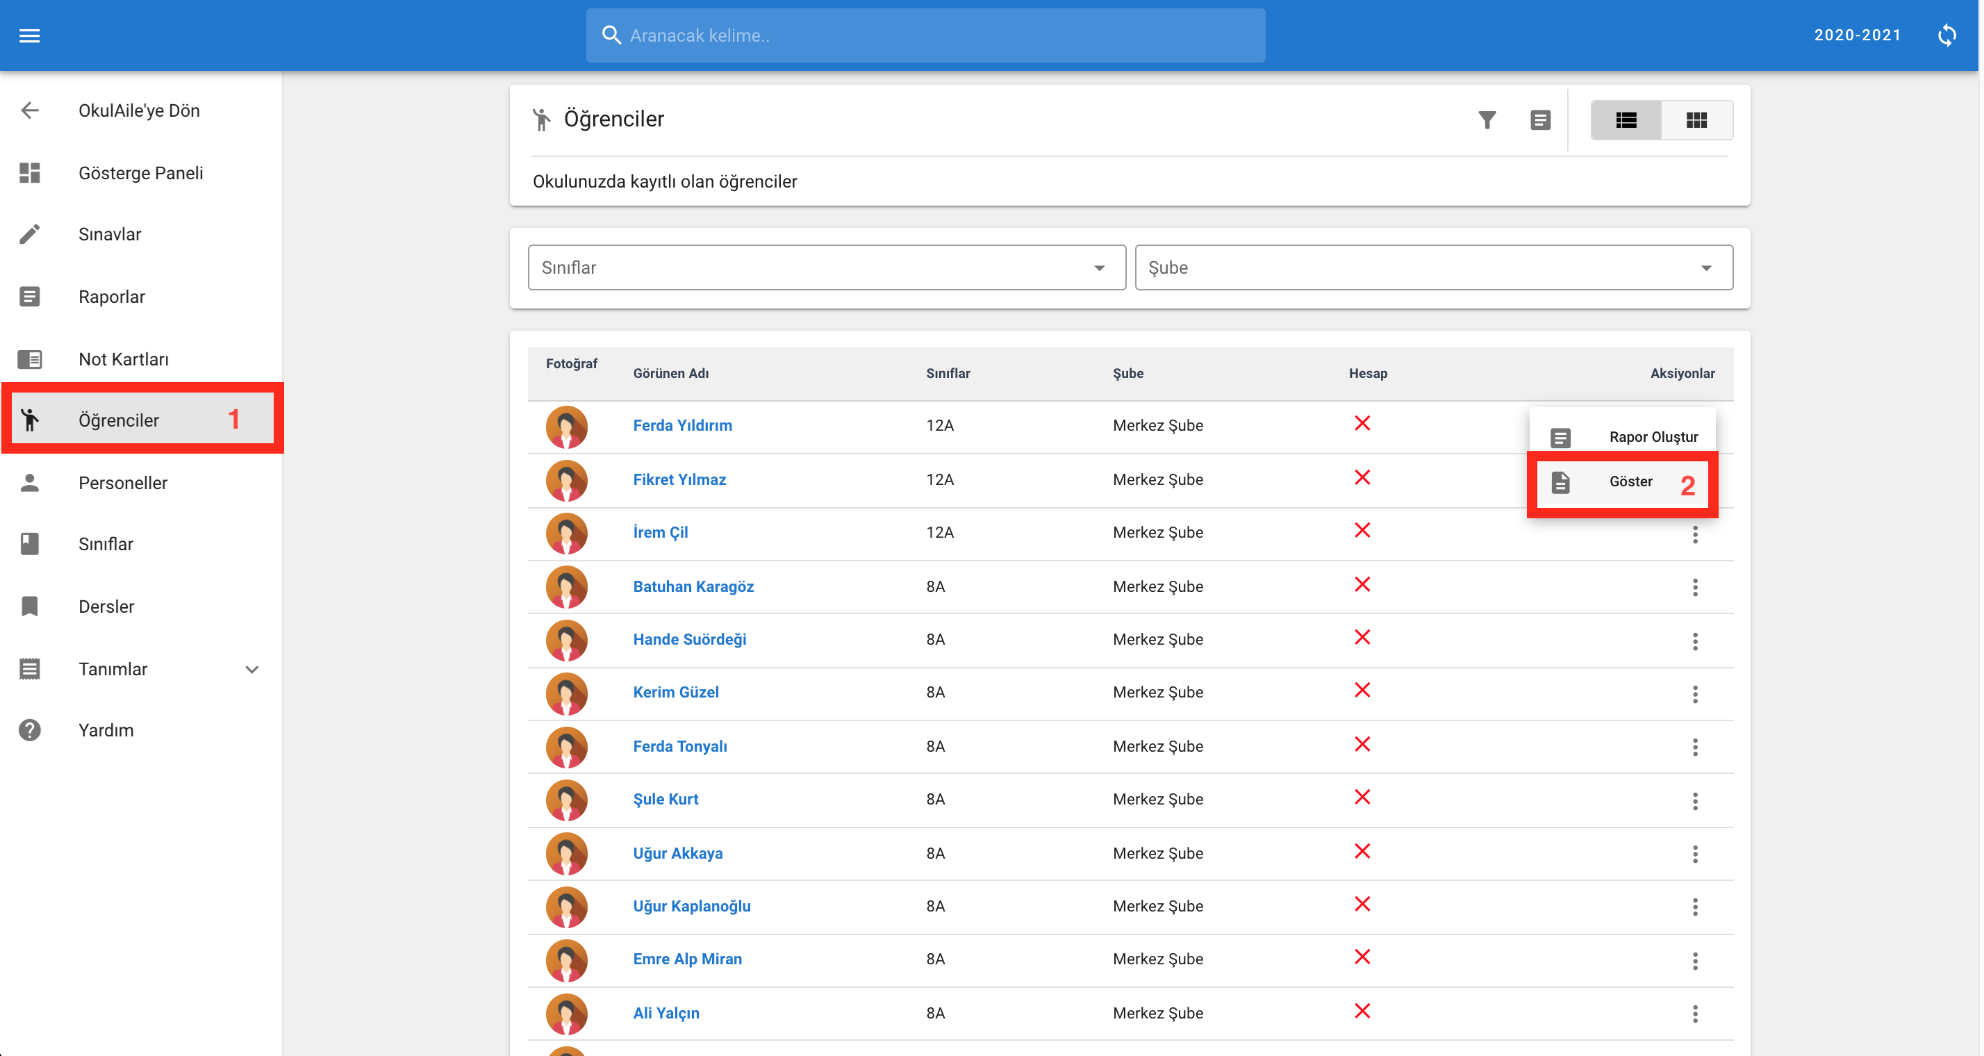Open student İrem Çil's profile link
The width and height of the screenshot is (1984, 1056).
point(660,532)
